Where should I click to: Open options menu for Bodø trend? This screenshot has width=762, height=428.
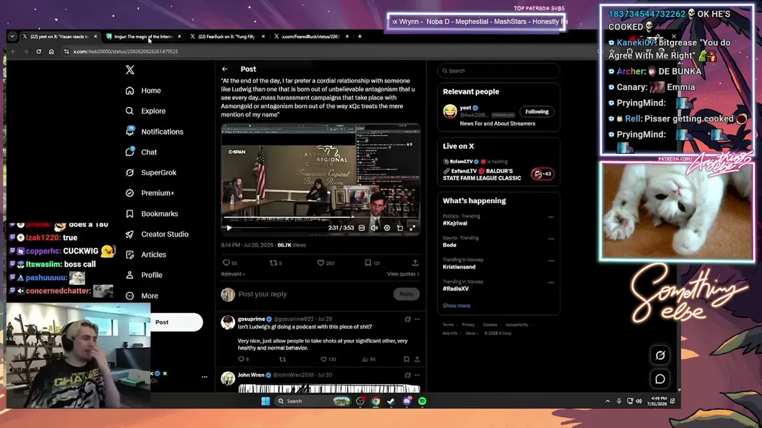(551, 239)
